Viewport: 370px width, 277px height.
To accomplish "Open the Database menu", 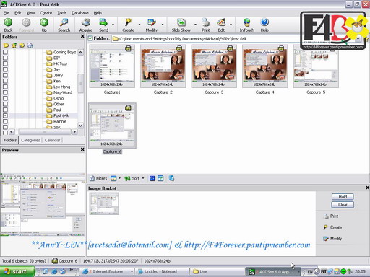I will click(80, 13).
